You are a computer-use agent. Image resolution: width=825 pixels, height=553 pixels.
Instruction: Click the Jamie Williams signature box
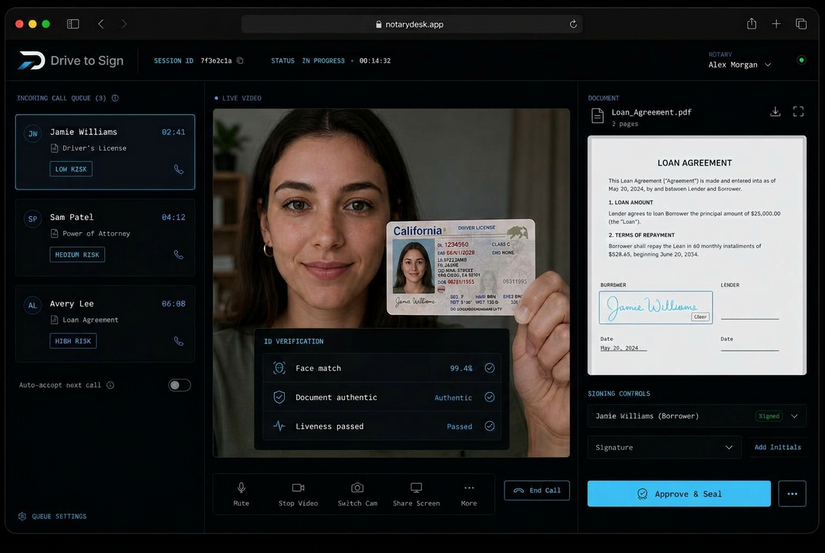[656, 308]
